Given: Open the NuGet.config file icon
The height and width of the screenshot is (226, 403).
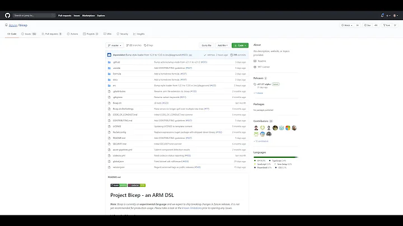Looking at the screenshot, I should click(x=109, y=132).
